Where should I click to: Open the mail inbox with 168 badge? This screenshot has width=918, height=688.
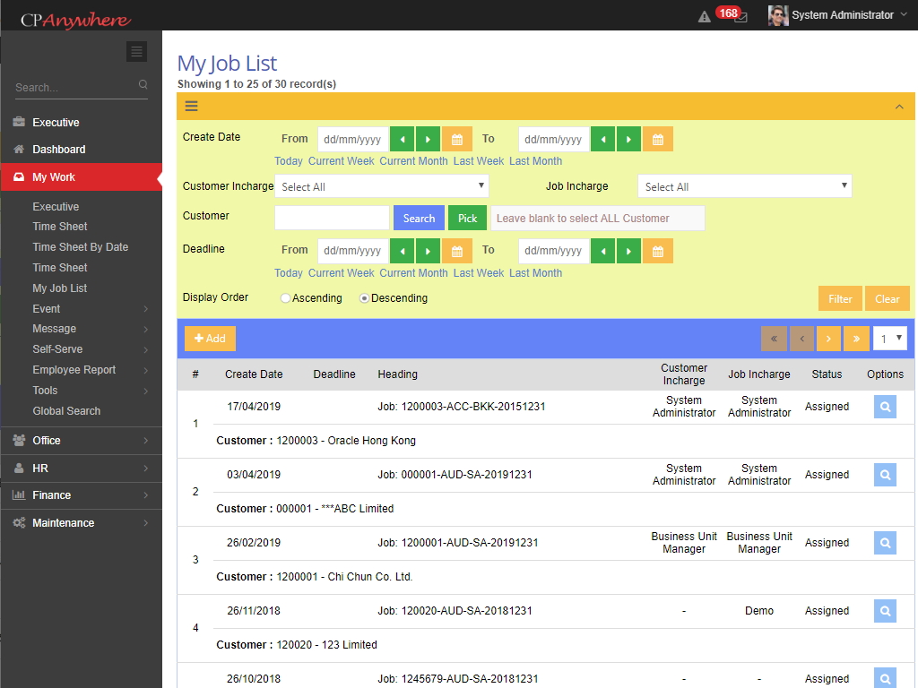(x=740, y=16)
